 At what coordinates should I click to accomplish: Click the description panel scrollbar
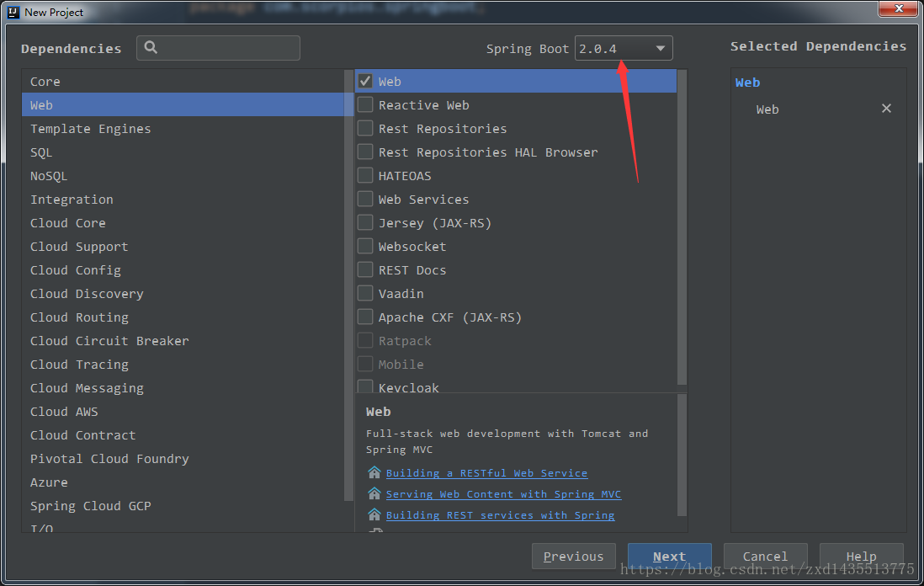(x=682, y=455)
